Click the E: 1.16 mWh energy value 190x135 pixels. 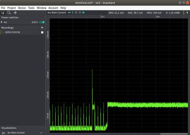pos(173,13)
